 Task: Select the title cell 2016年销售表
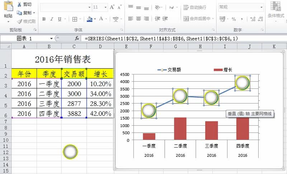tap(62, 59)
